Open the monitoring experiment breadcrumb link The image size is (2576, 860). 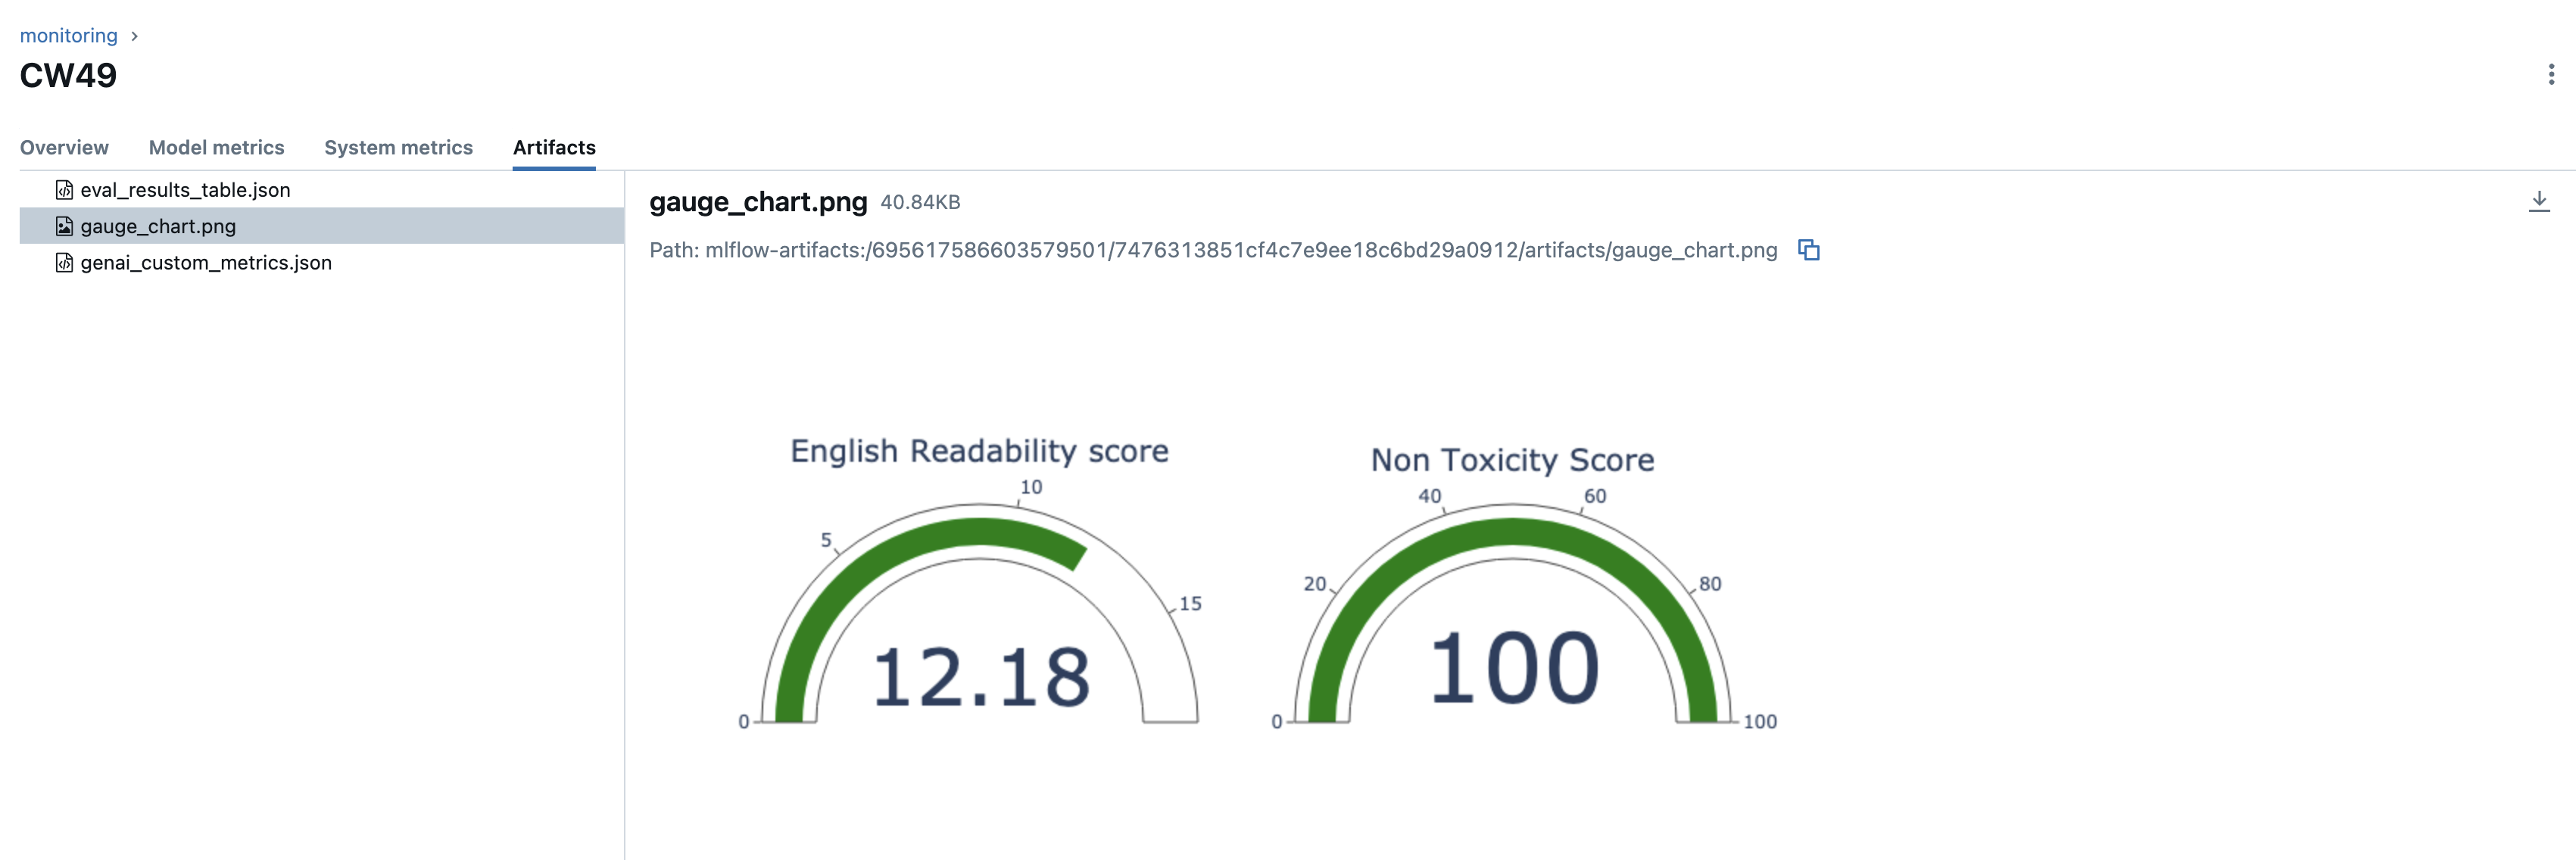[68, 36]
